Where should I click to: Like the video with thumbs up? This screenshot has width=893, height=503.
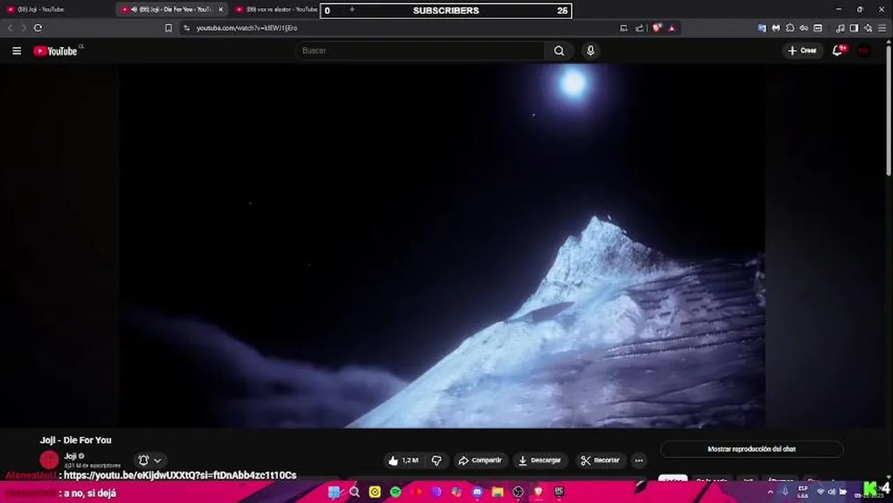point(403,460)
